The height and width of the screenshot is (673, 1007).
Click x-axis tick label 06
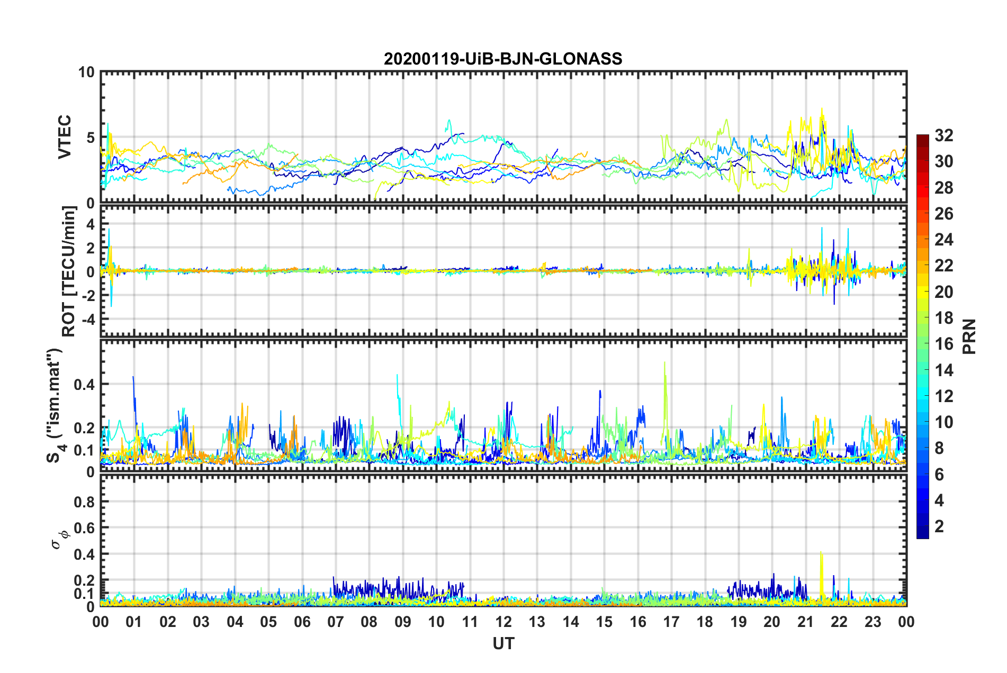pos(302,622)
